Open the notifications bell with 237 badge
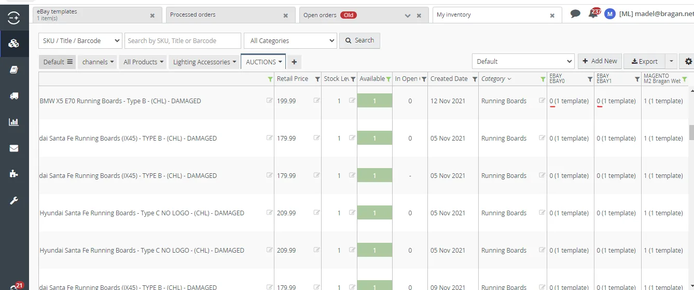 (593, 14)
